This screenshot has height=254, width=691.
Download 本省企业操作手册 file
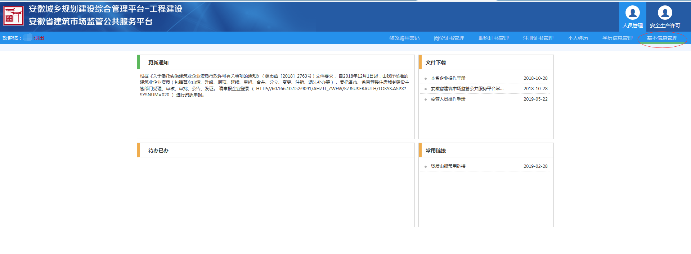click(x=448, y=78)
